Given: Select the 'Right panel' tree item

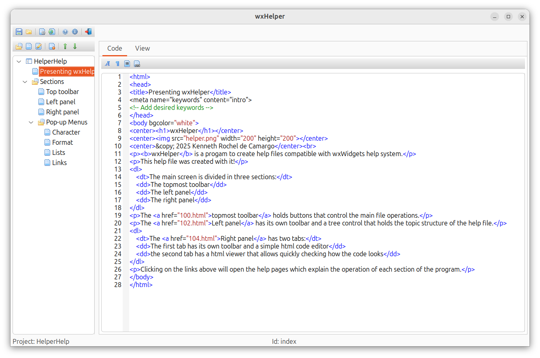Looking at the screenshot, I should point(62,112).
